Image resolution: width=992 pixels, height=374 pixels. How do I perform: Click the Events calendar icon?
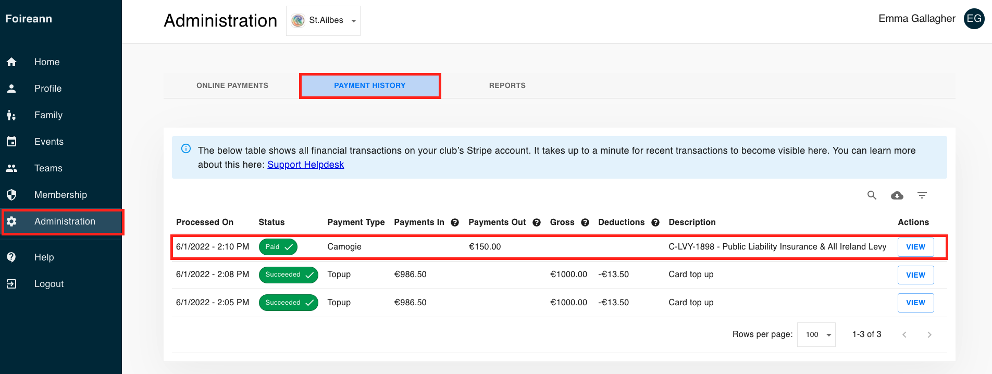(11, 142)
